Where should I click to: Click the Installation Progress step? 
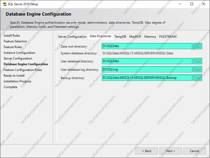[x=17, y=81]
